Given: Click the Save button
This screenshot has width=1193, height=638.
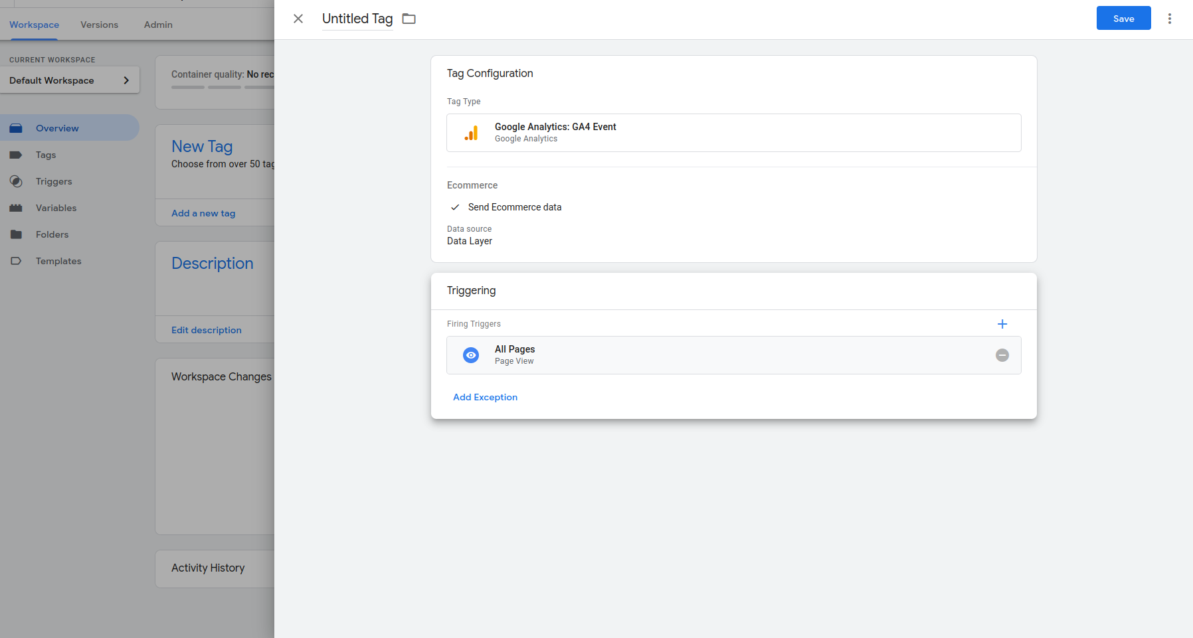Looking at the screenshot, I should point(1123,19).
